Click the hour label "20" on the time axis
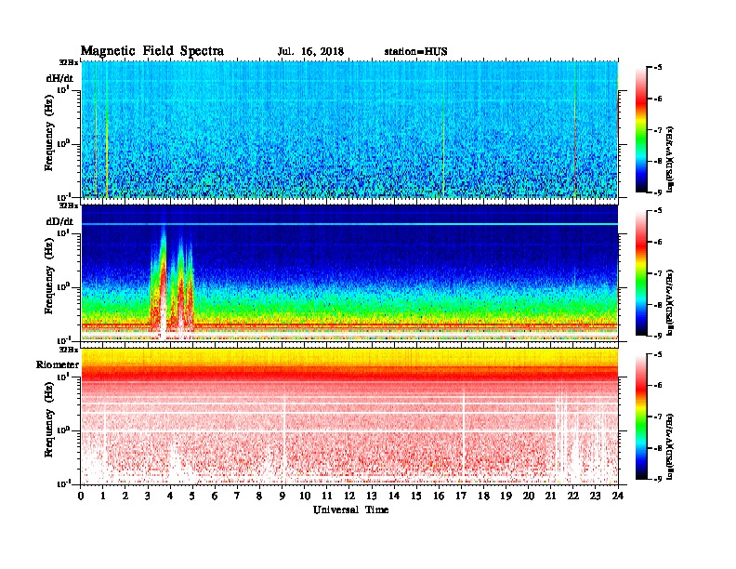The image size is (736, 569). click(529, 496)
